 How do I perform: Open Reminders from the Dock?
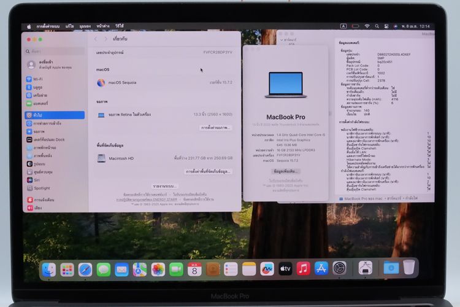pyautogui.click(x=231, y=269)
